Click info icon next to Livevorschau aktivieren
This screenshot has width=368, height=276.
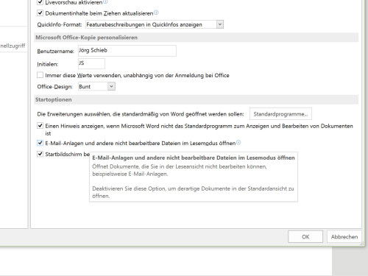105,2
